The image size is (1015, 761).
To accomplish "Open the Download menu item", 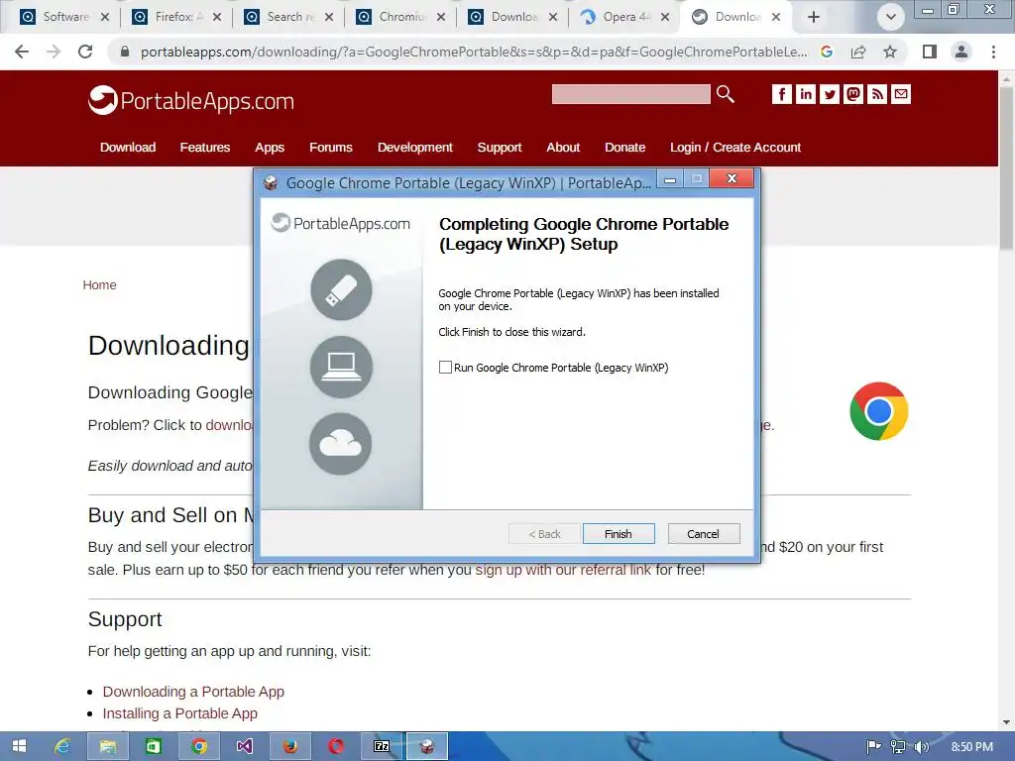I will 128,148.
